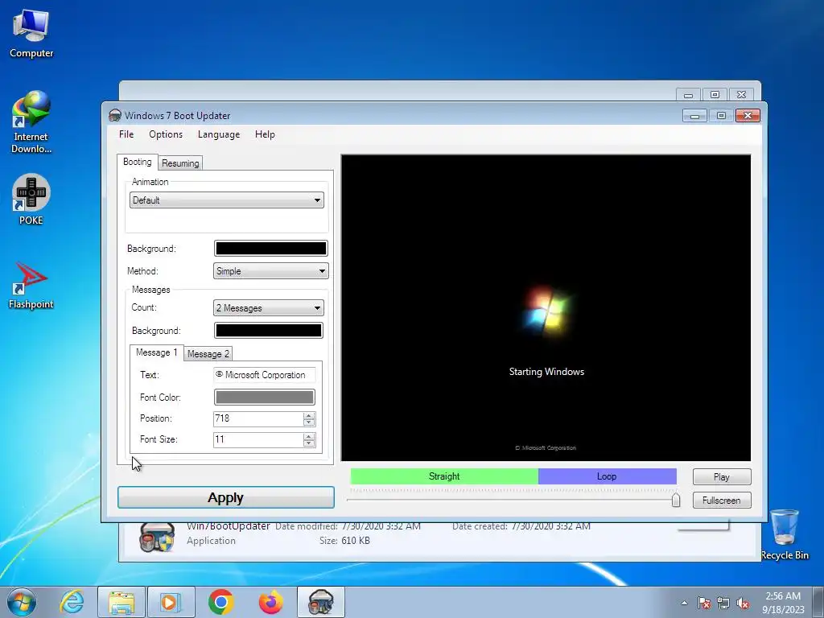
Task: Click the Win7BootUpdater application icon in Explorer details pane
Action: pos(157,537)
